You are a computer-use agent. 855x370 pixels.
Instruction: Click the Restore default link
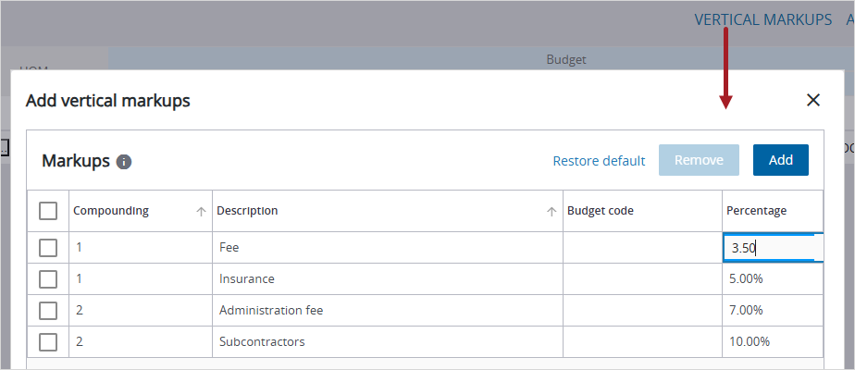tap(599, 161)
